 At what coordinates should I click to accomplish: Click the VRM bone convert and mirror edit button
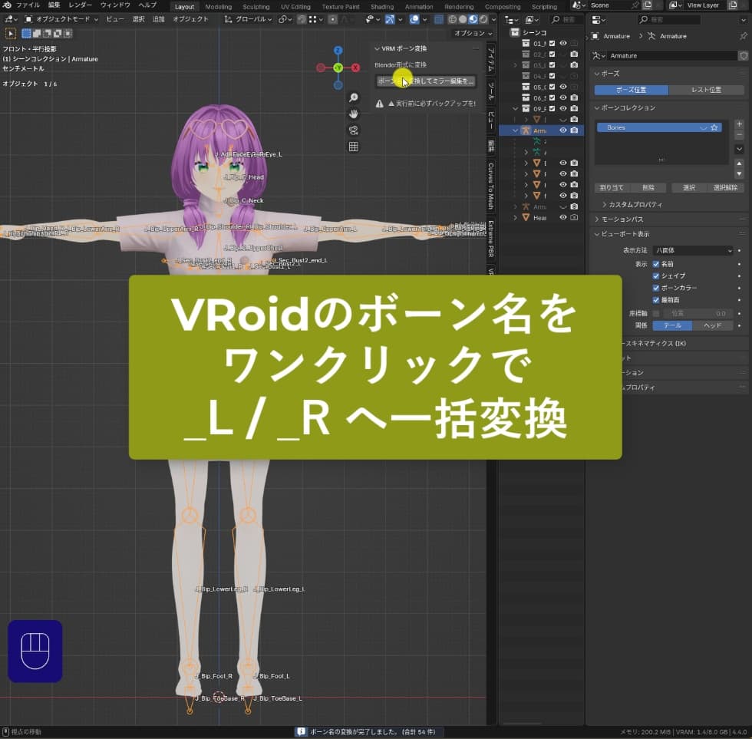coord(426,81)
